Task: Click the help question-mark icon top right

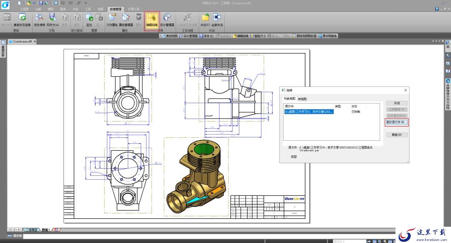Action: coord(437,9)
